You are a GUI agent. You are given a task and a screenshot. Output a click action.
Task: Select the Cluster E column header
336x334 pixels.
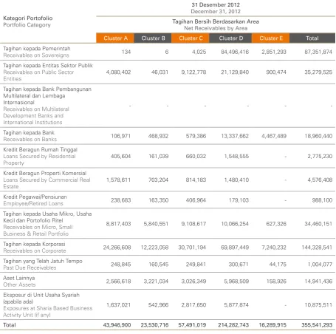(271, 38)
